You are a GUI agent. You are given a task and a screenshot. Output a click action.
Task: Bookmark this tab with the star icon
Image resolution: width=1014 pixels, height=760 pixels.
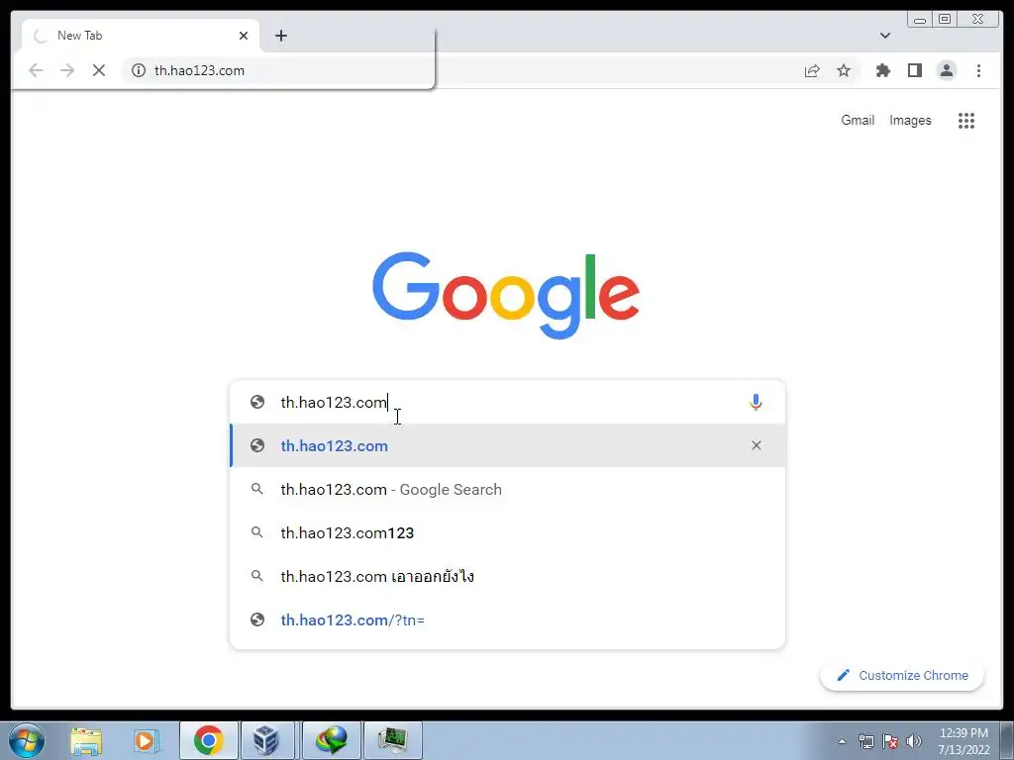pos(844,70)
